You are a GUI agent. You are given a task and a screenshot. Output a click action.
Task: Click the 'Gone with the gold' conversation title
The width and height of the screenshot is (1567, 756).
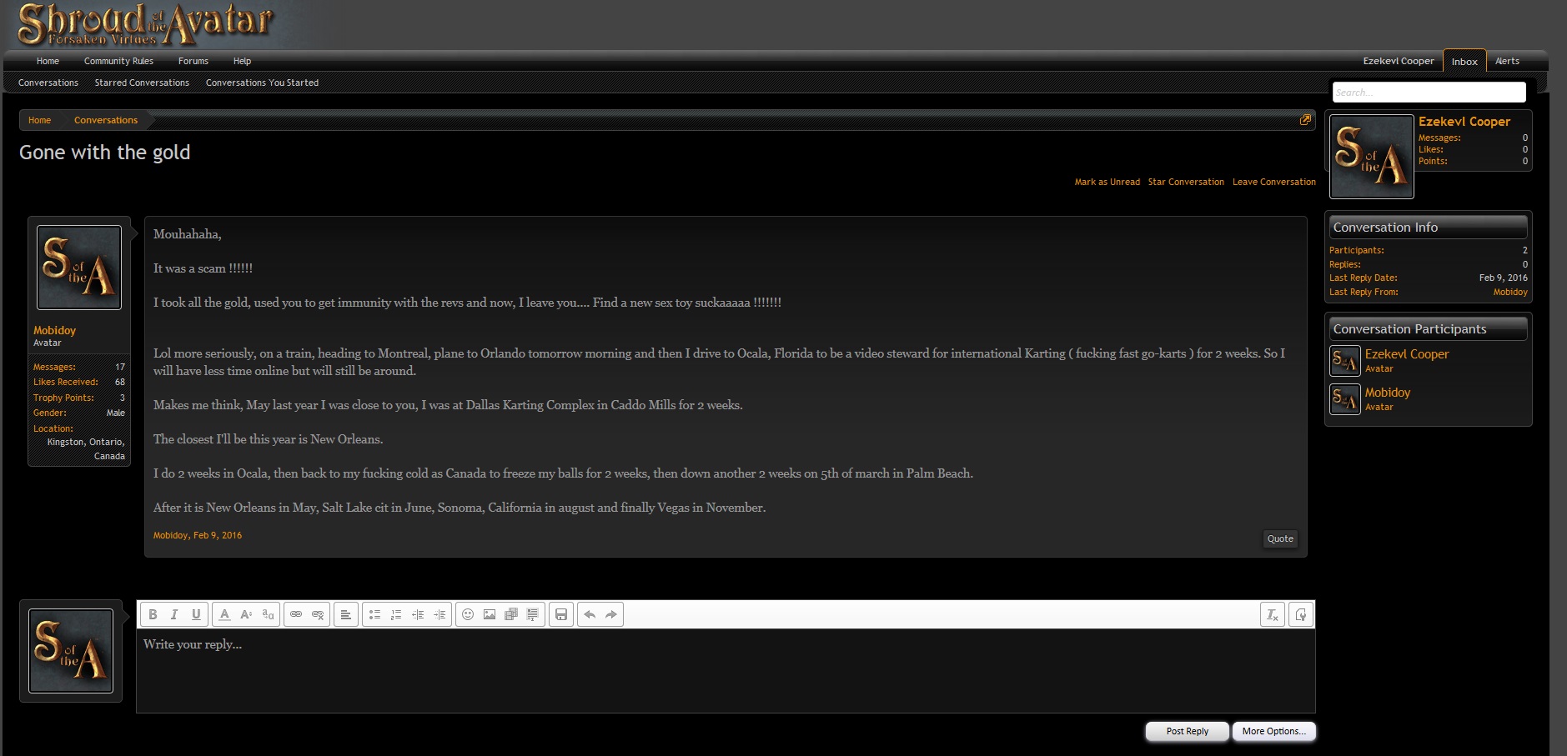pyautogui.click(x=104, y=153)
